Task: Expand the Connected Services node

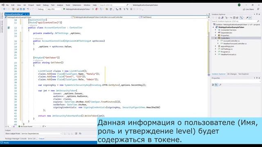Action: coord(216,30)
